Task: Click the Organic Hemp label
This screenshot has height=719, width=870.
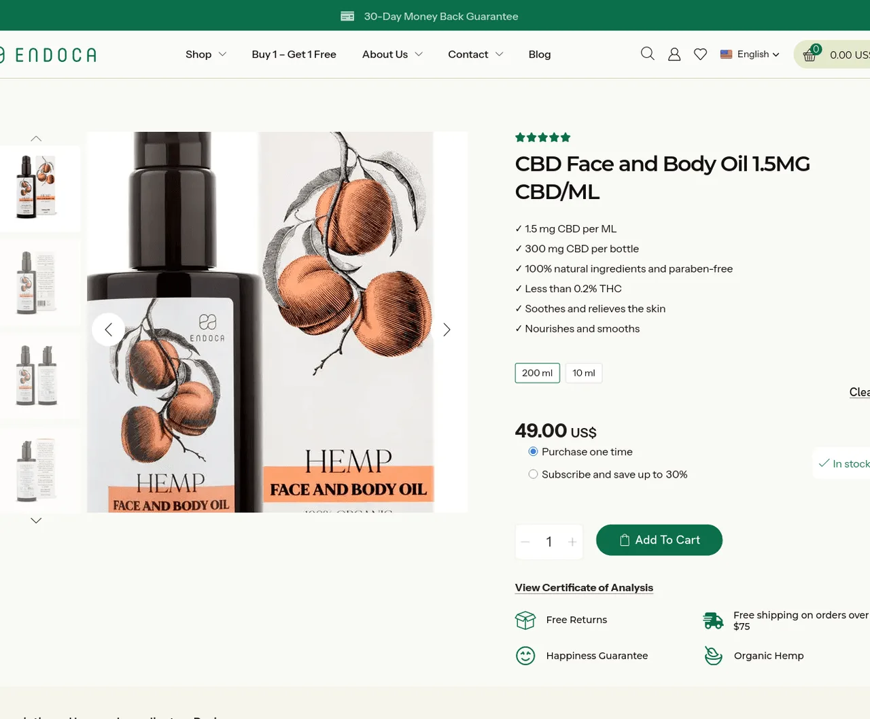Action: 769,656
